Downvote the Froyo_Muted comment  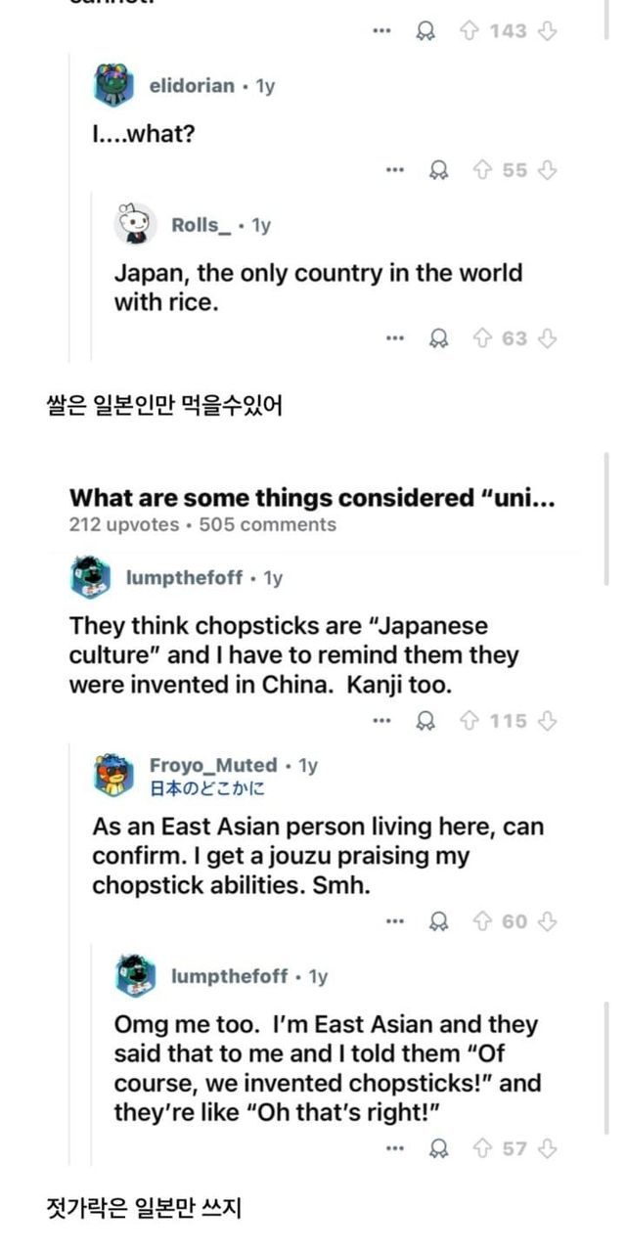click(x=548, y=921)
